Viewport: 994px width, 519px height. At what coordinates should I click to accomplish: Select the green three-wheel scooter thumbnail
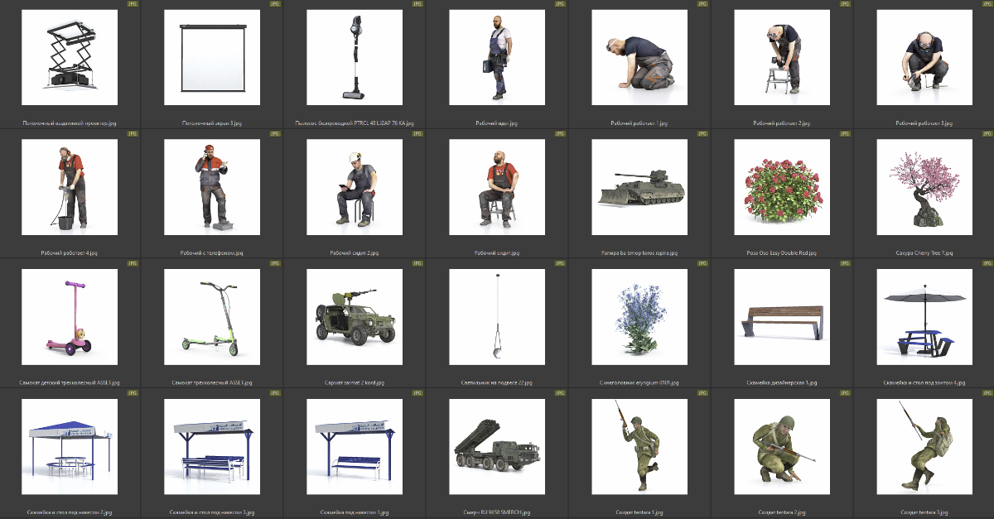click(213, 317)
